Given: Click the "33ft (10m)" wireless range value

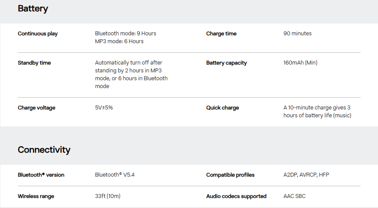Looking at the screenshot, I should coord(107,196).
